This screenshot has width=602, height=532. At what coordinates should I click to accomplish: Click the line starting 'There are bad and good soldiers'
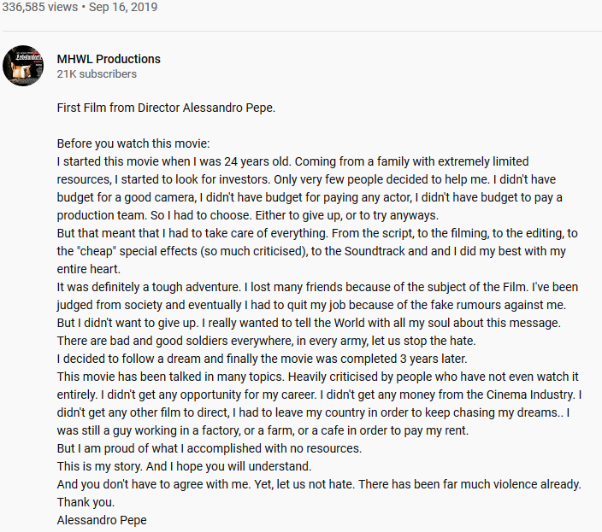click(267, 341)
